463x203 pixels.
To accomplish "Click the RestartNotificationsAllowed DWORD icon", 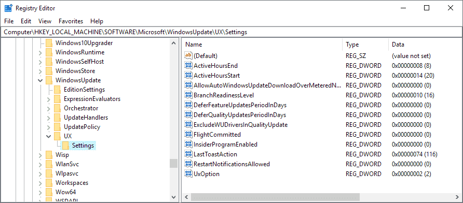I will click(188, 164).
